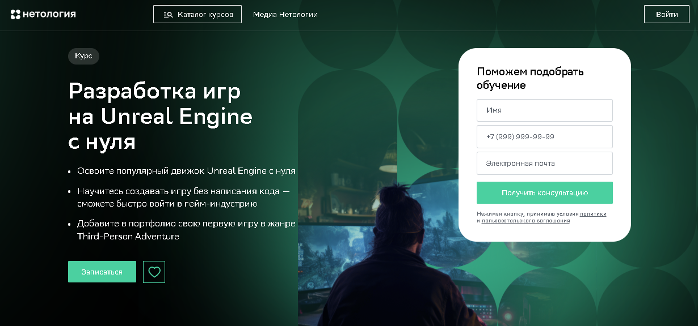Focus the Имя input field
This screenshot has height=326, width=698.
coord(545,110)
